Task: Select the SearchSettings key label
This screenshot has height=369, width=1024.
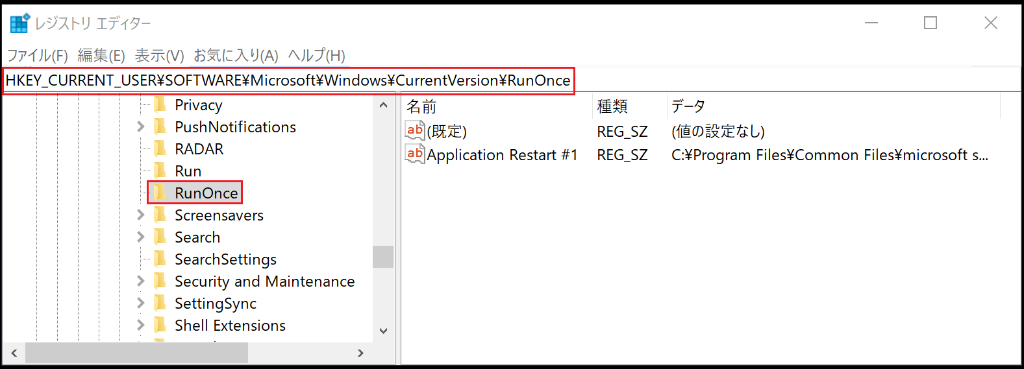Action: click(226, 259)
